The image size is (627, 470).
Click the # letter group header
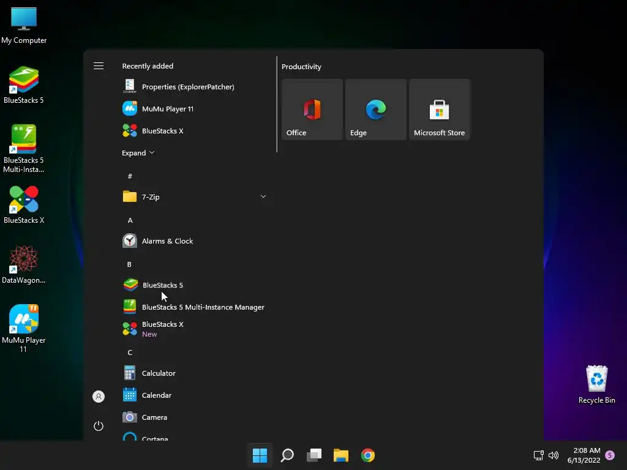click(x=130, y=176)
